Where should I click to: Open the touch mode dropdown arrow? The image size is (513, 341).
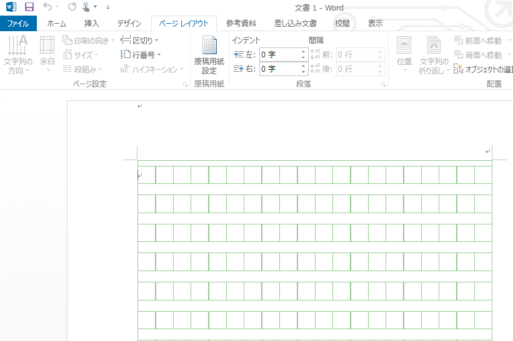(x=95, y=6)
